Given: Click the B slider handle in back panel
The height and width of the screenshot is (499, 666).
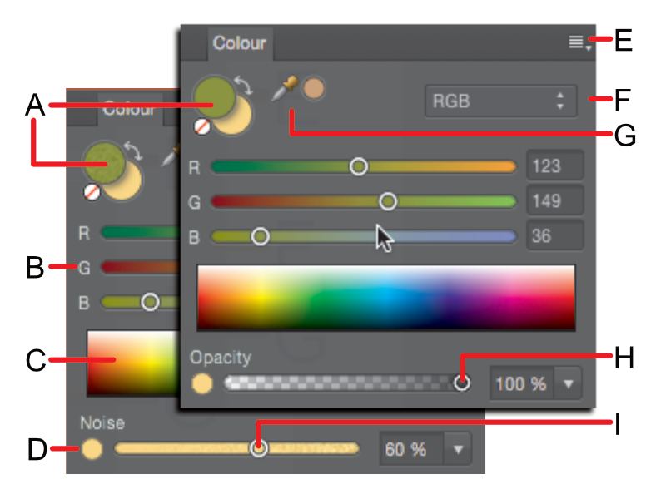Looking at the screenshot, I should (x=150, y=302).
